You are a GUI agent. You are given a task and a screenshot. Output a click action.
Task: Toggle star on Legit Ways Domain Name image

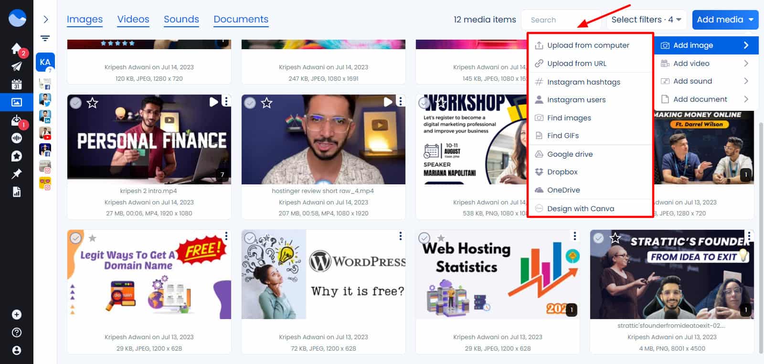click(x=93, y=238)
